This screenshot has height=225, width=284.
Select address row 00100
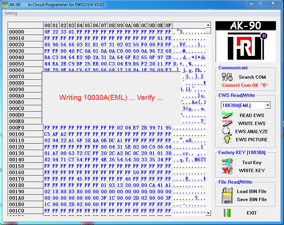point(26,134)
